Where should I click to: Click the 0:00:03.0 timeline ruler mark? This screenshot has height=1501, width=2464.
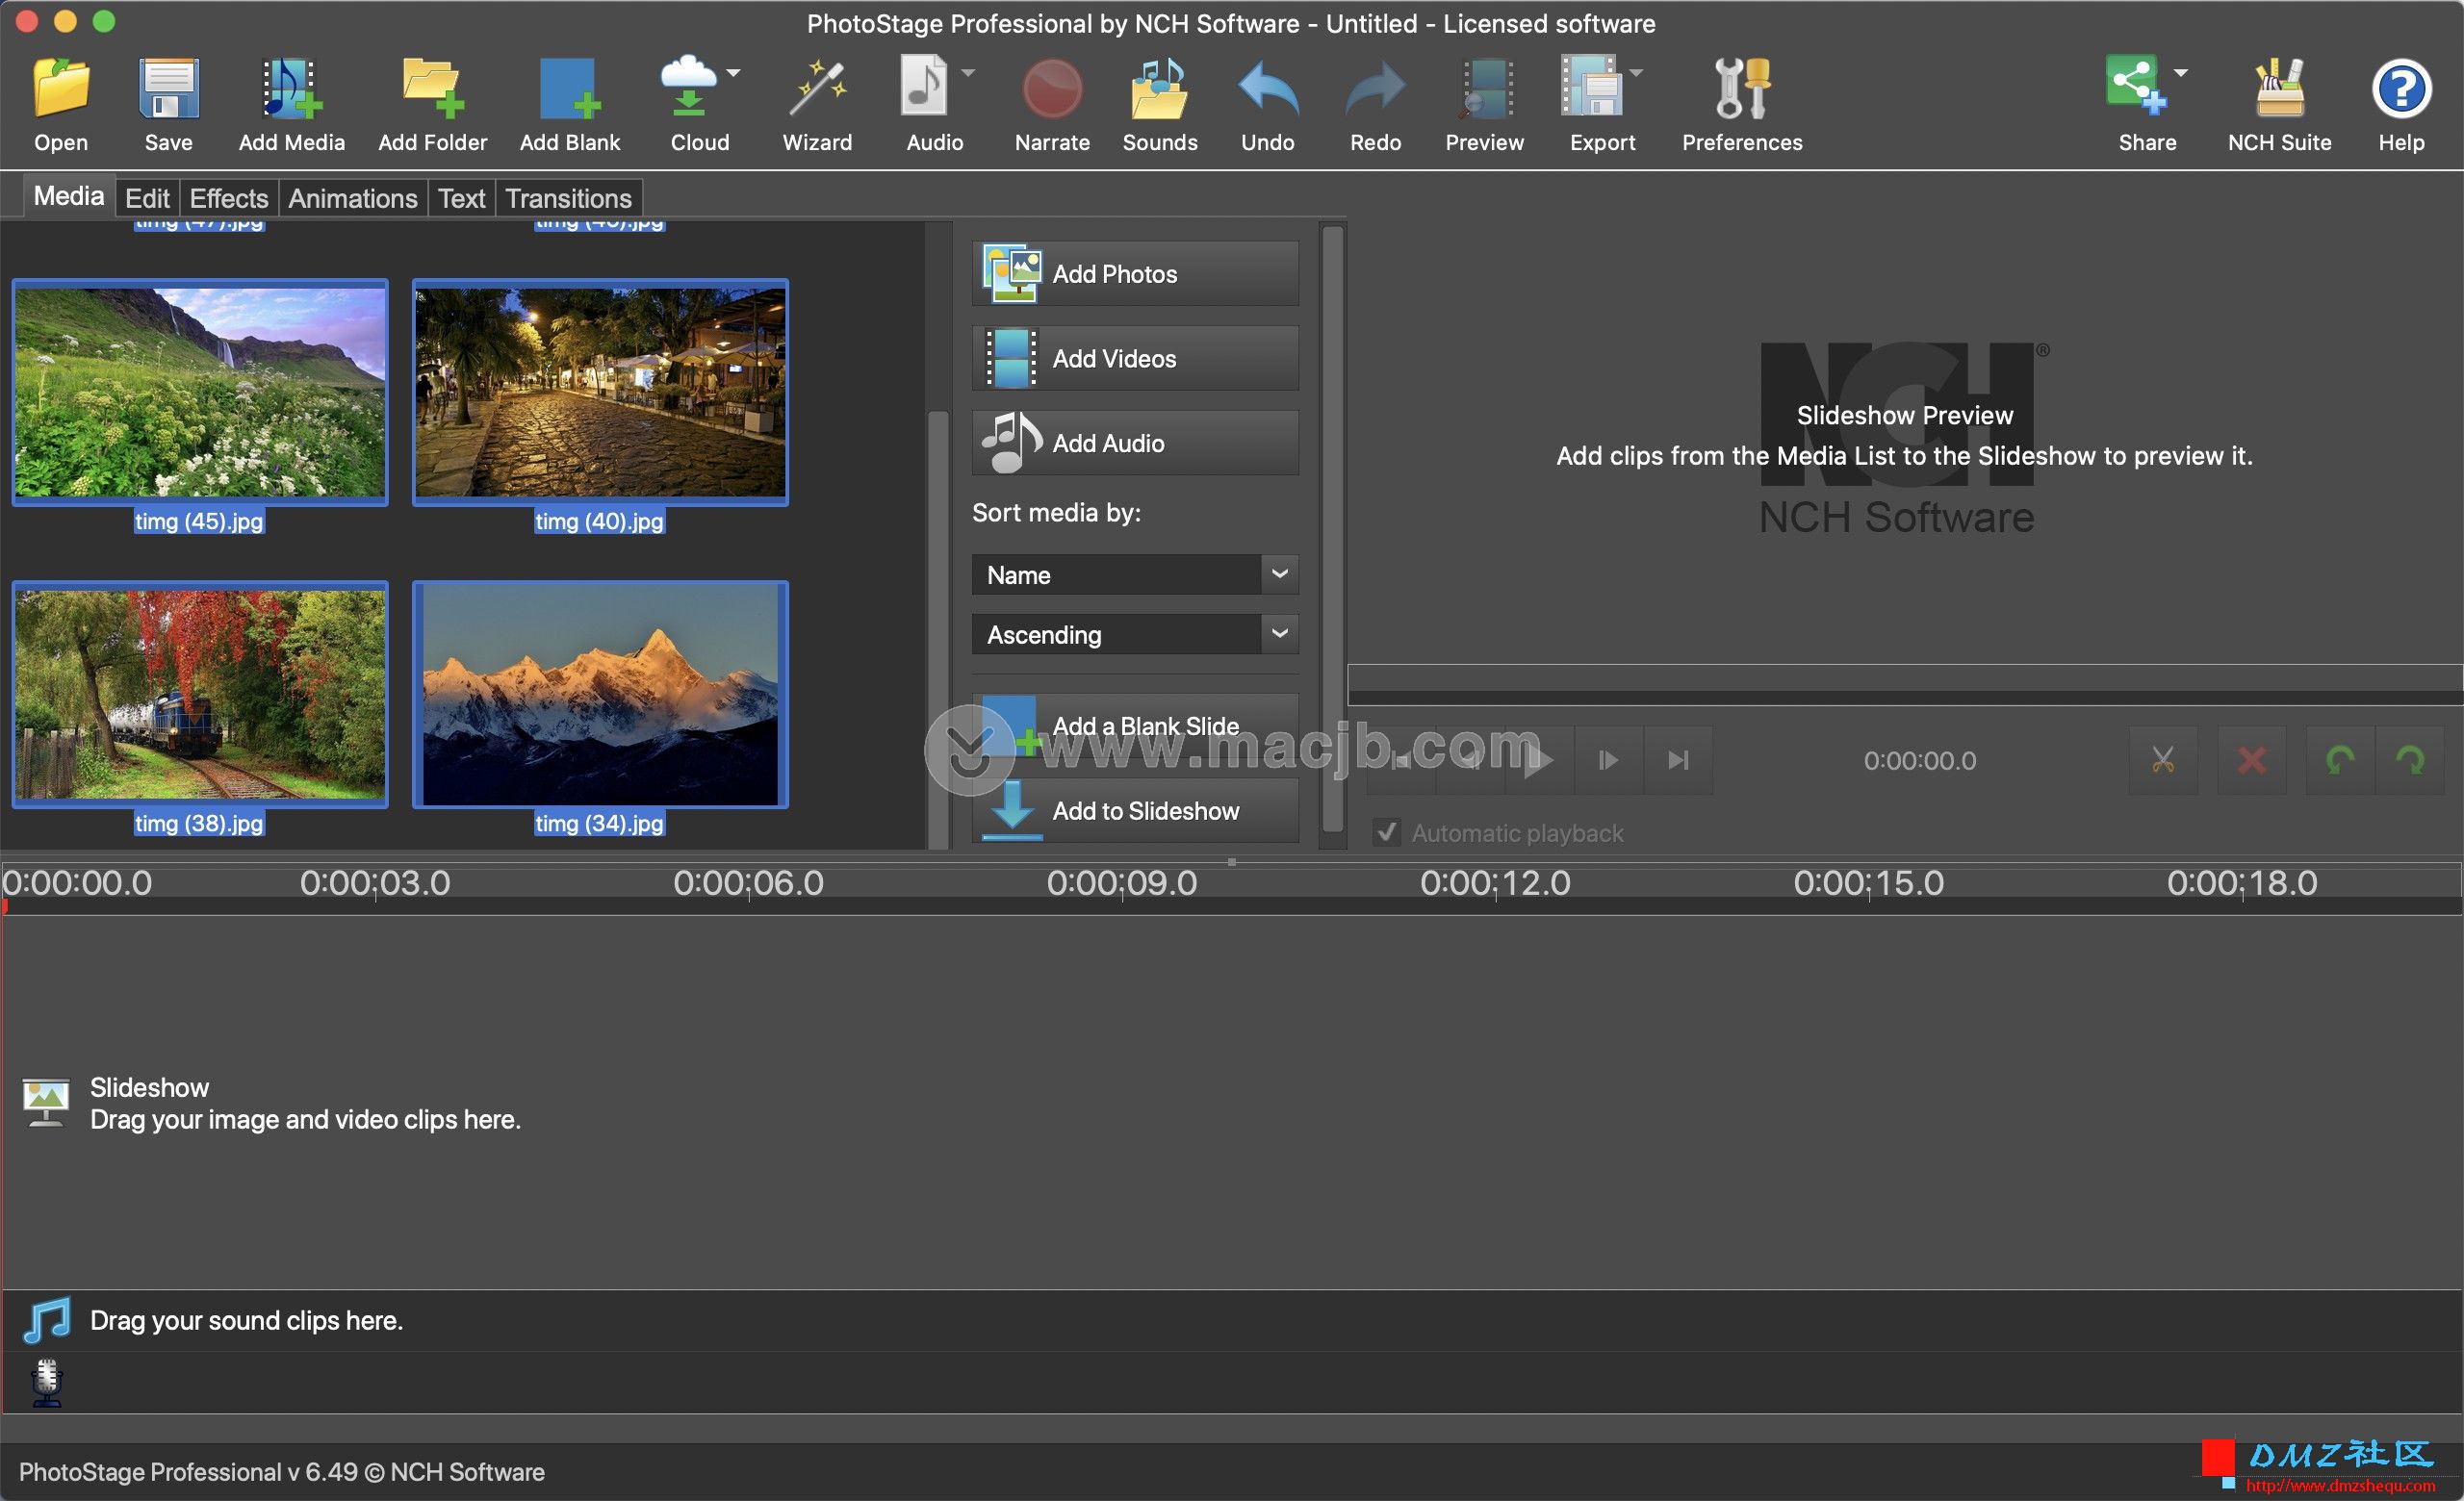tap(375, 882)
